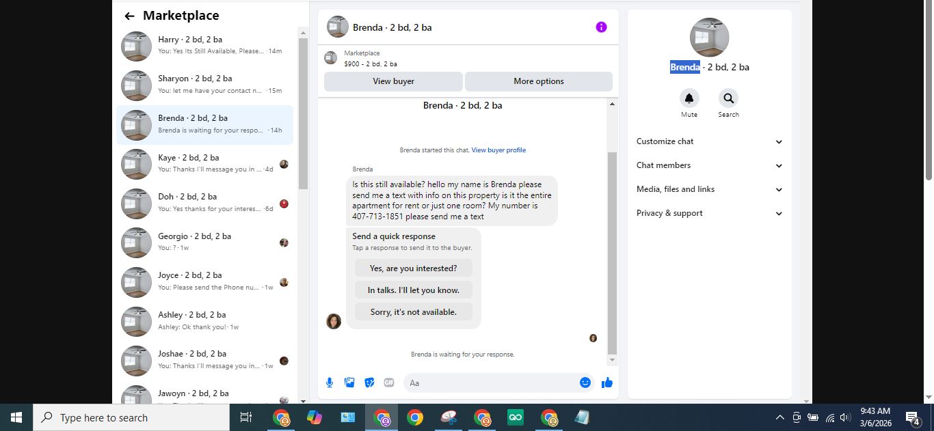The height and width of the screenshot is (431, 934).
Task: Send quick reply 'Sorry, it's not available.'
Action: click(413, 312)
